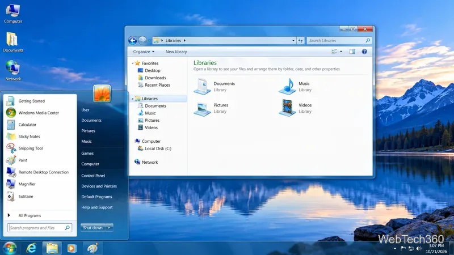This screenshot has height=255, width=454.
Task: Open Devices and Printers link
Action: pyautogui.click(x=99, y=186)
